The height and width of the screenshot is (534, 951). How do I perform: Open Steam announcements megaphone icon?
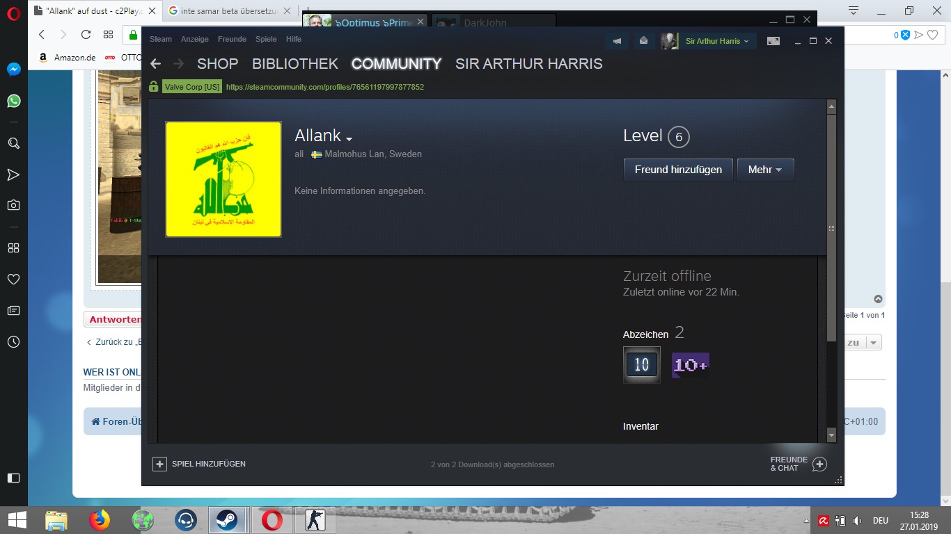[x=617, y=41]
